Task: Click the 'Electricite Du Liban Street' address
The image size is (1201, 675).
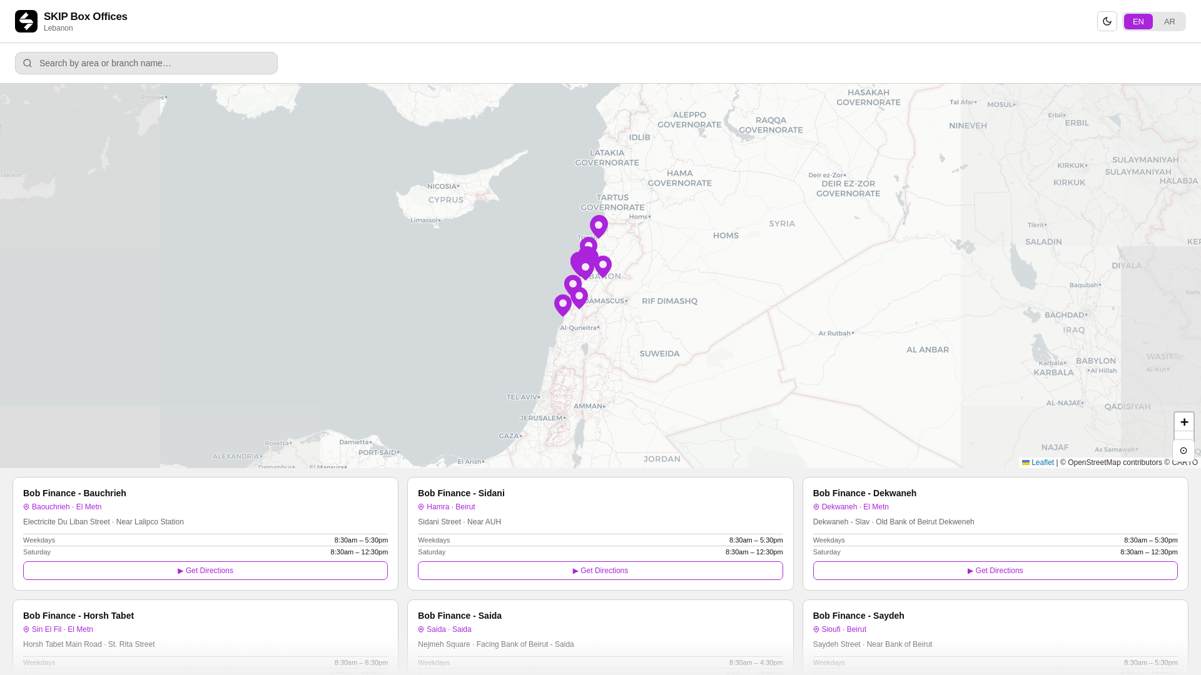Action: tap(66, 522)
